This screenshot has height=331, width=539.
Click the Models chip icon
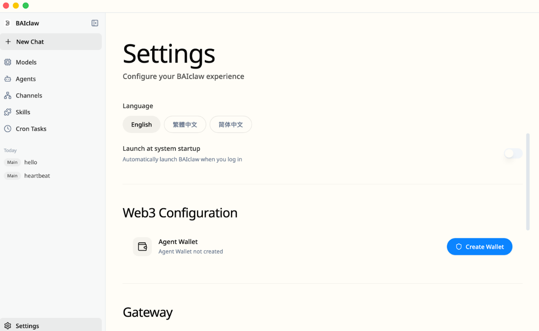8,62
